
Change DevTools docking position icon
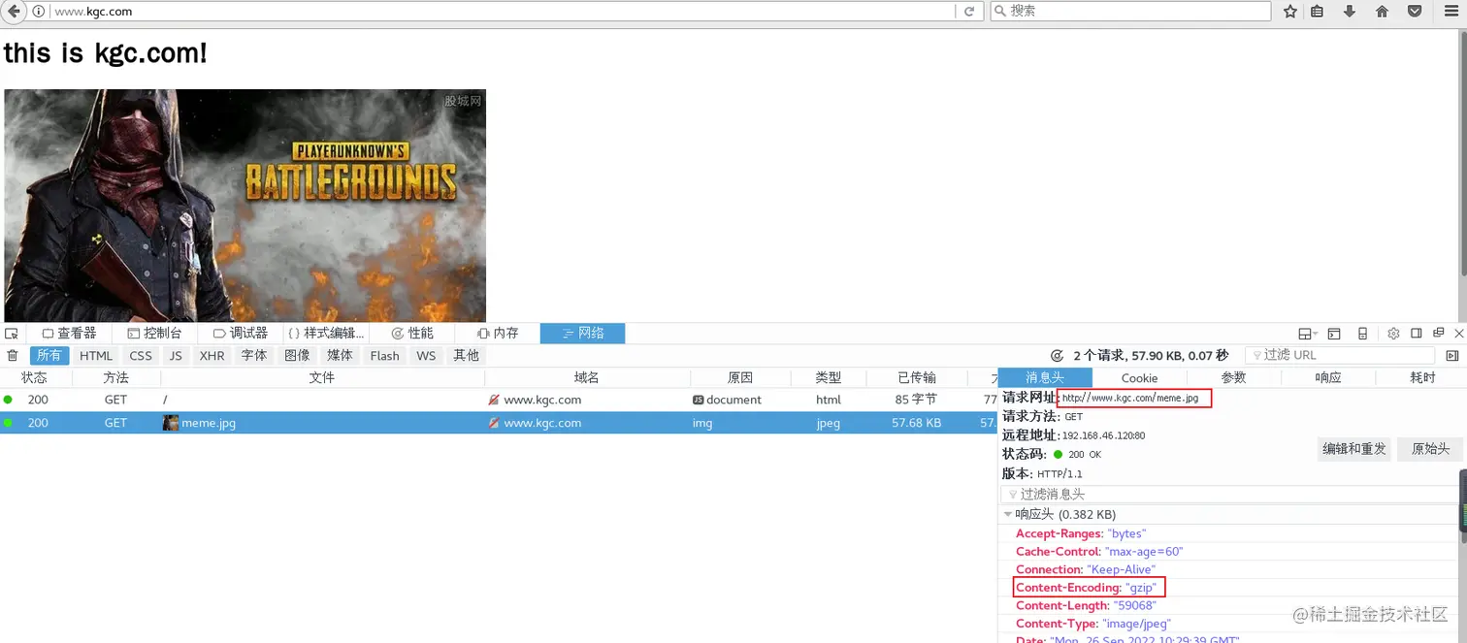click(1305, 333)
